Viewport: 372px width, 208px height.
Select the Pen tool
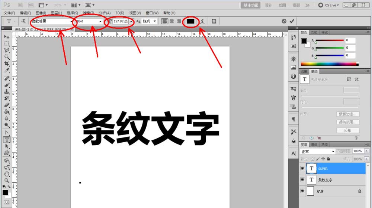point(7,133)
